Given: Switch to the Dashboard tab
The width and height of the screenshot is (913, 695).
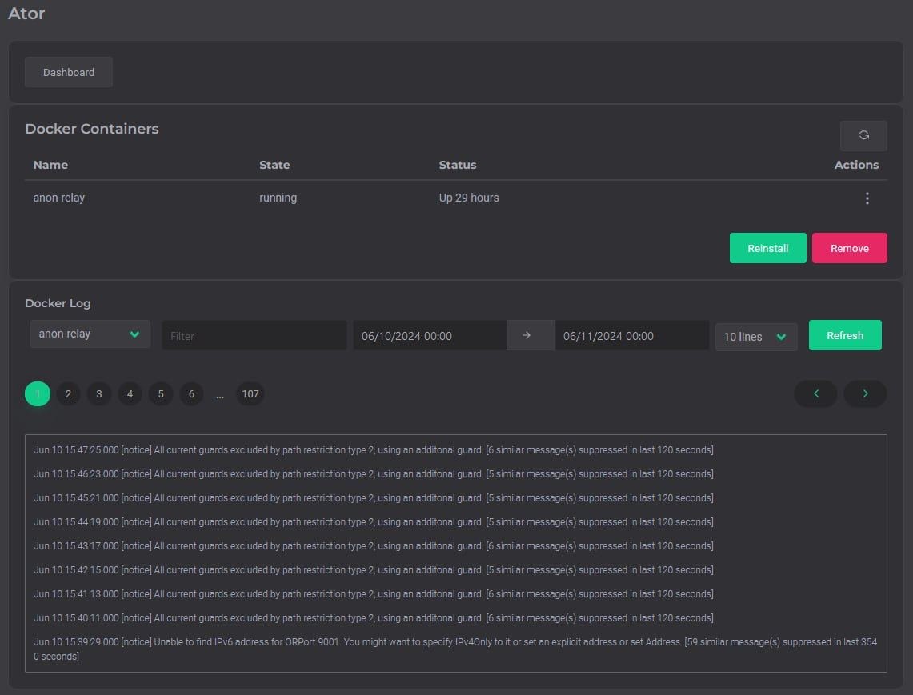Looking at the screenshot, I should [68, 71].
